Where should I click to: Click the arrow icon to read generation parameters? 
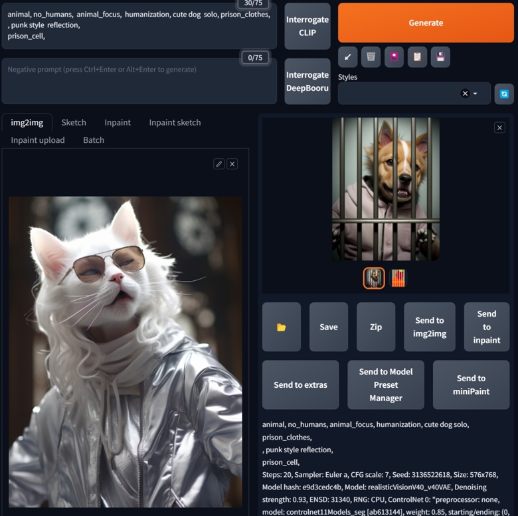pyautogui.click(x=347, y=57)
